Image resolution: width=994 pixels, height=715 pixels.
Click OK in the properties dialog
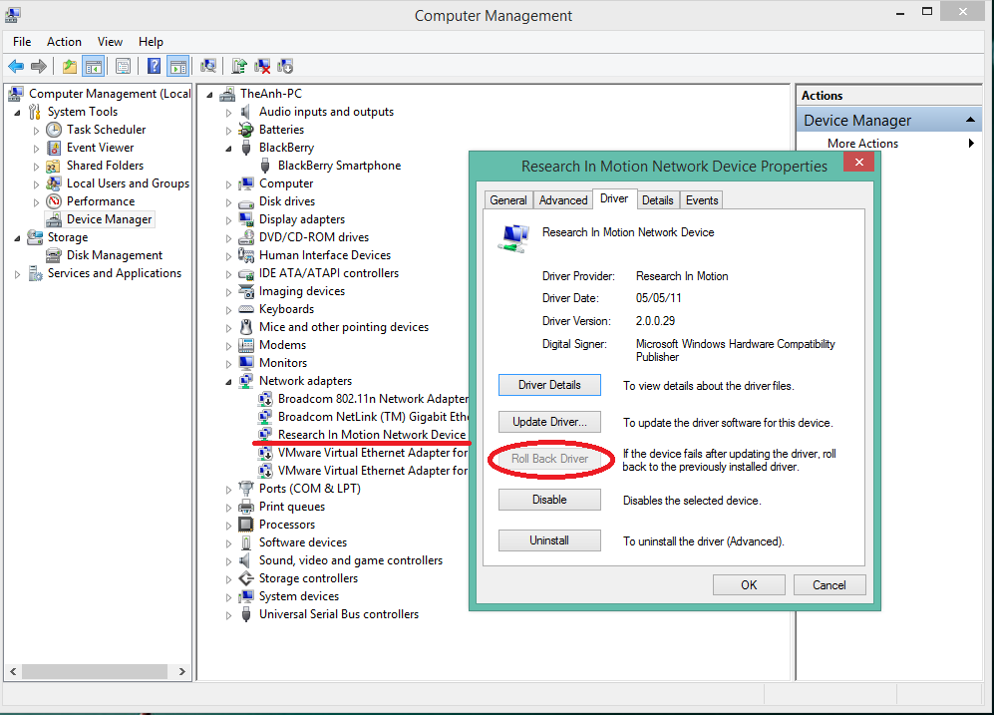pyautogui.click(x=749, y=585)
